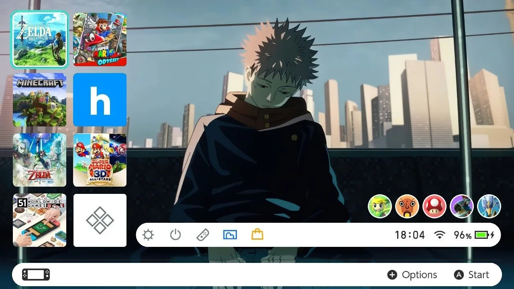514x289 pixels.
Task: Select the red mushroom user avatar
Action: pyautogui.click(x=434, y=206)
